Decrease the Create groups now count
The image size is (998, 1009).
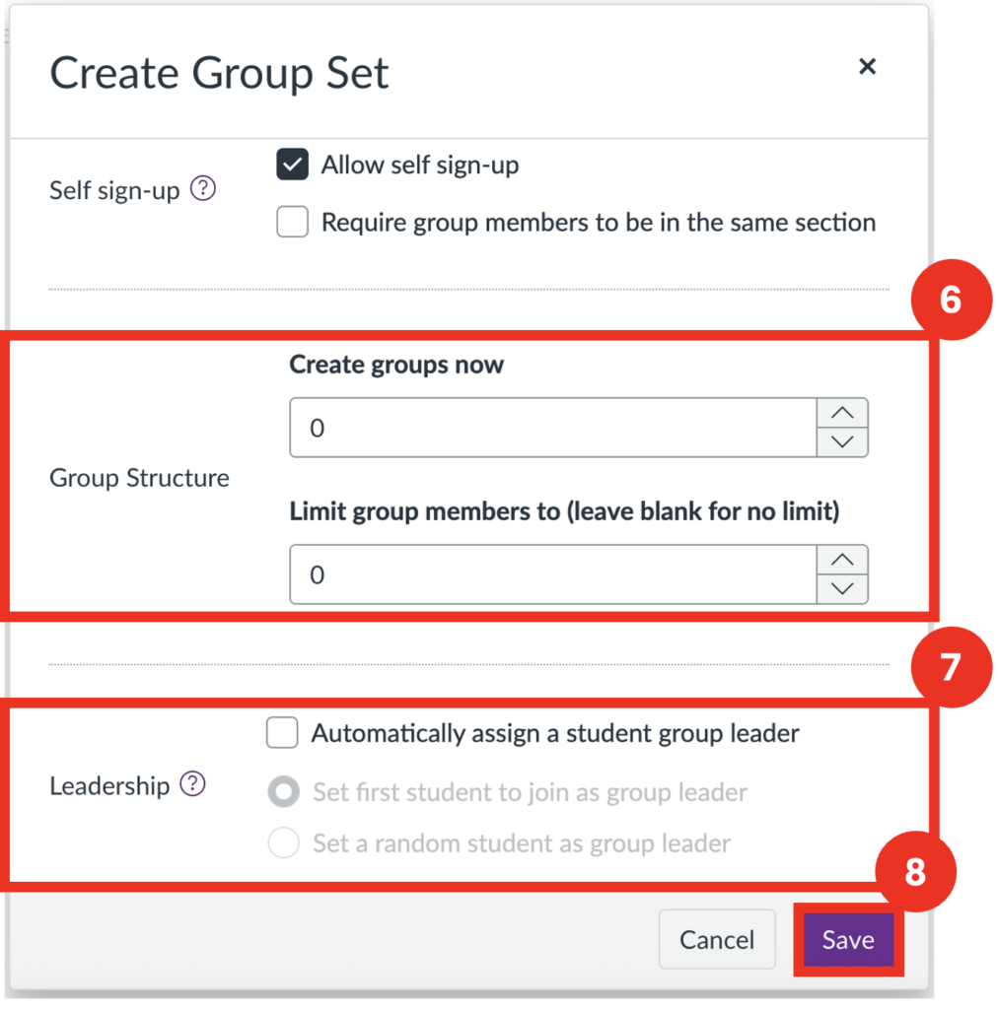tap(842, 442)
